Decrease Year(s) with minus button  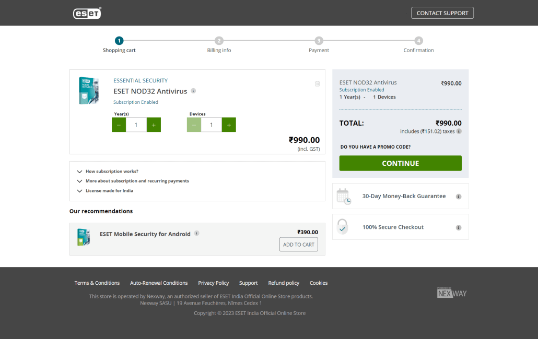coord(119,125)
